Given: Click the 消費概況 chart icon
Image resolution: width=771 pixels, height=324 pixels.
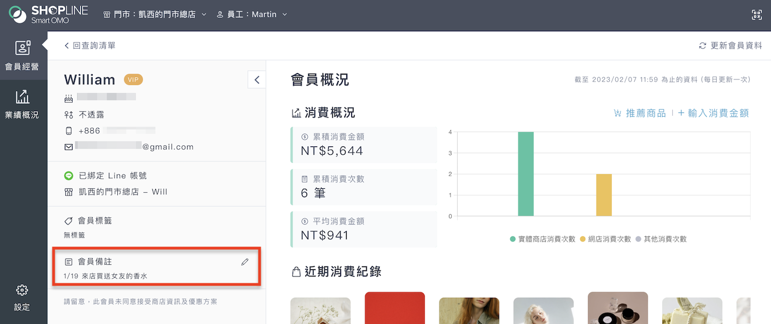Looking at the screenshot, I should [x=296, y=113].
